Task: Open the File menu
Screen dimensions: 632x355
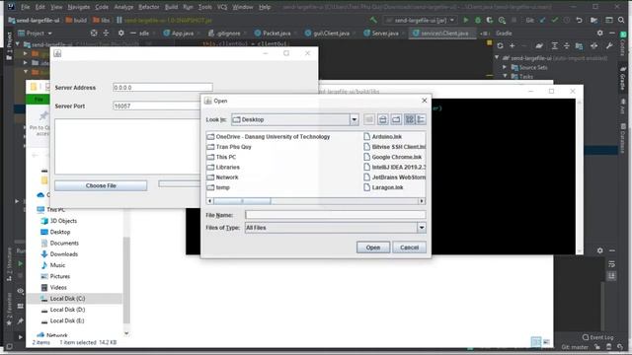Action: click(25, 7)
